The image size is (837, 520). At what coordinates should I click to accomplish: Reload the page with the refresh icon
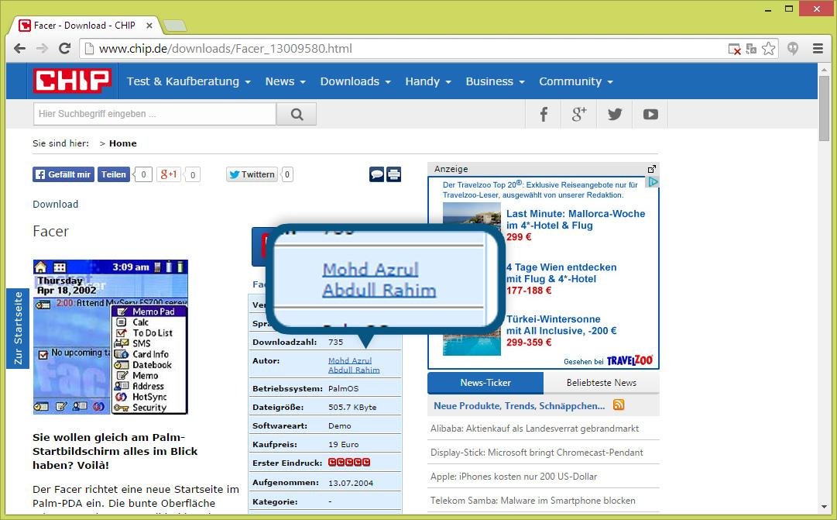click(64, 49)
